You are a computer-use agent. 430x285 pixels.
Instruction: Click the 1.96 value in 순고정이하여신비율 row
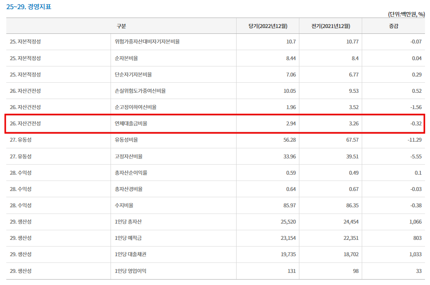[291, 107]
